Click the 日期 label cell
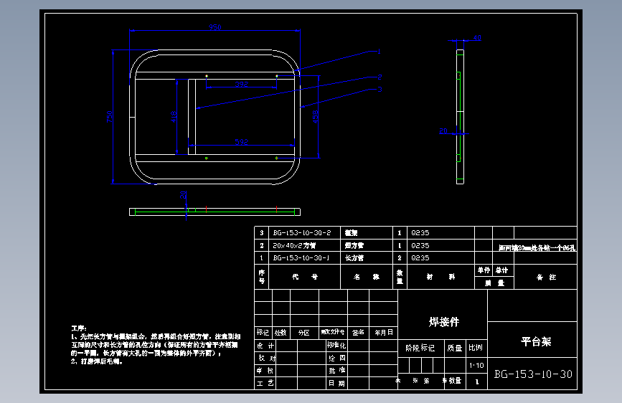This screenshot has width=622, height=403. coord(336,383)
